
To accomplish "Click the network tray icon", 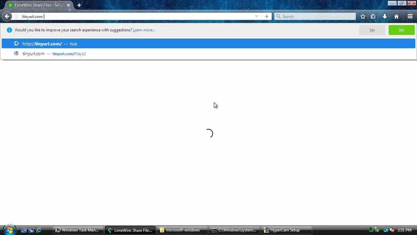I will 386,230.
